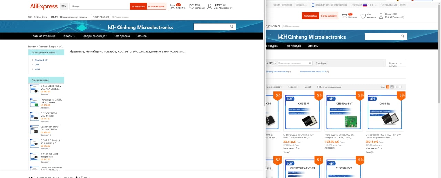
Task: Click 'В этом магазине' button in right window
Action: point(329,16)
